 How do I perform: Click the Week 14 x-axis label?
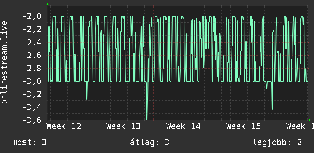[x=183, y=126]
